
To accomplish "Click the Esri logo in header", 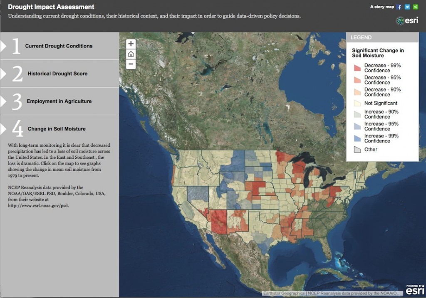I will click(x=407, y=21).
